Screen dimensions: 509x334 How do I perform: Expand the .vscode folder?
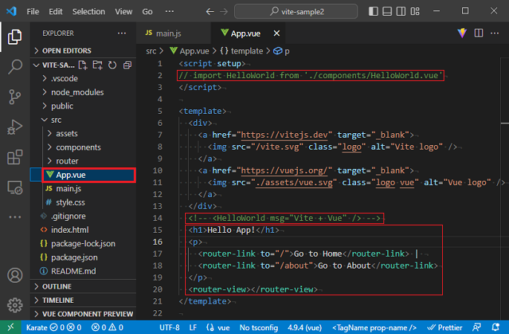tap(83, 79)
